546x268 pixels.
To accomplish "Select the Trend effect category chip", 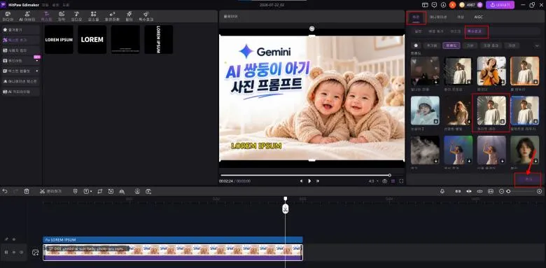I will pyautogui.click(x=451, y=45).
